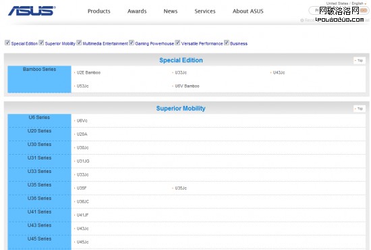Toggle the Special Edition checkbox
Image resolution: width=371 pixels, height=250 pixels.
tap(7, 43)
